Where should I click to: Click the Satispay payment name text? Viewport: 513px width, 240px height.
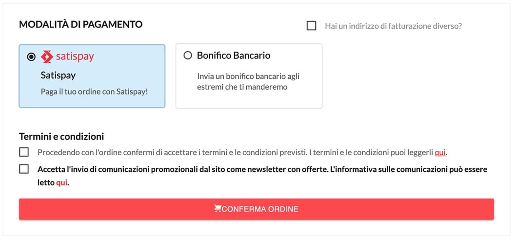click(58, 75)
